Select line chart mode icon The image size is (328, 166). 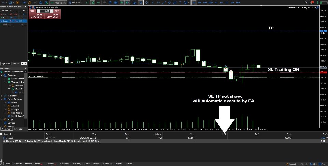[x=98, y=3]
